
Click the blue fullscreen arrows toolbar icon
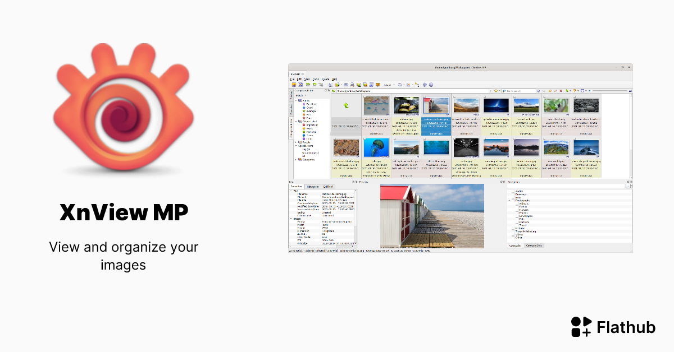(300, 85)
